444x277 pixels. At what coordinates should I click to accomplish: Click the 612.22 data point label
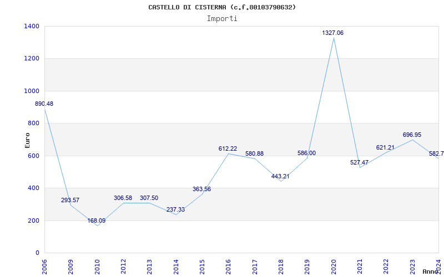coord(228,149)
